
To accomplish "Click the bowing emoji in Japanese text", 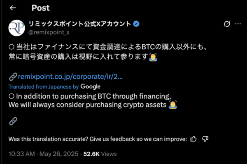I will [153, 57].
